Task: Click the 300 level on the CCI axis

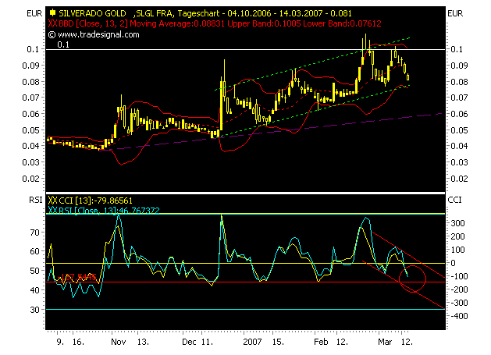Action: (x=457, y=223)
